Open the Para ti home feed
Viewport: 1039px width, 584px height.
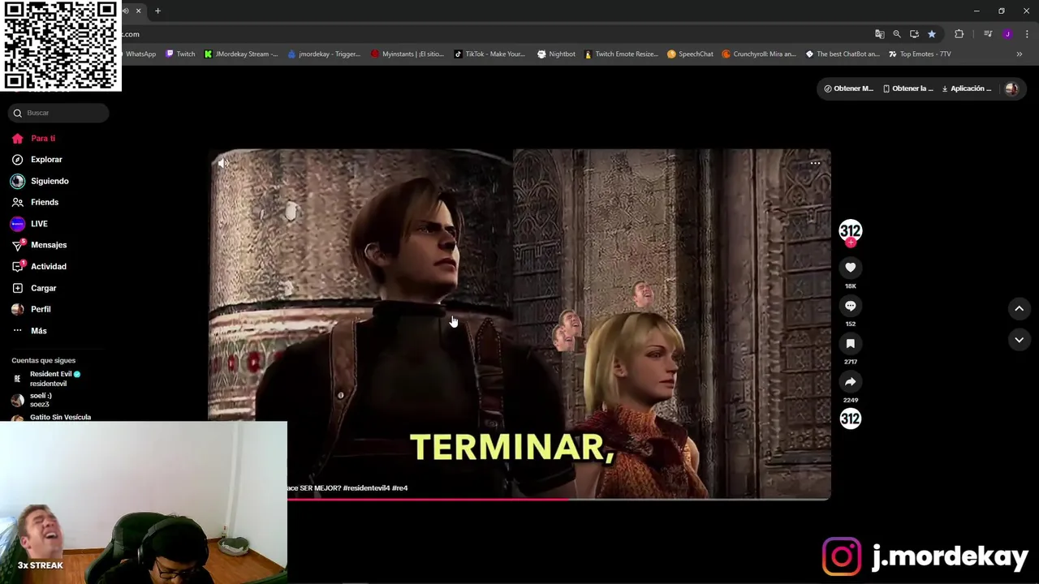(x=34, y=139)
